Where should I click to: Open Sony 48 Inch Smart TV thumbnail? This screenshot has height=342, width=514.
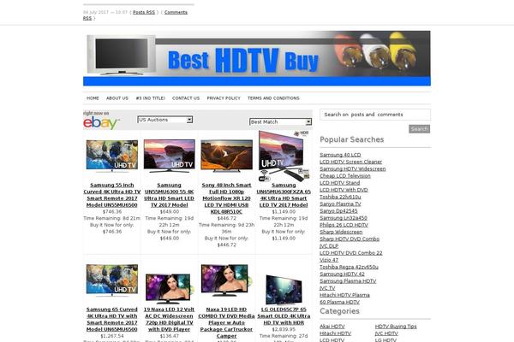tap(226, 156)
